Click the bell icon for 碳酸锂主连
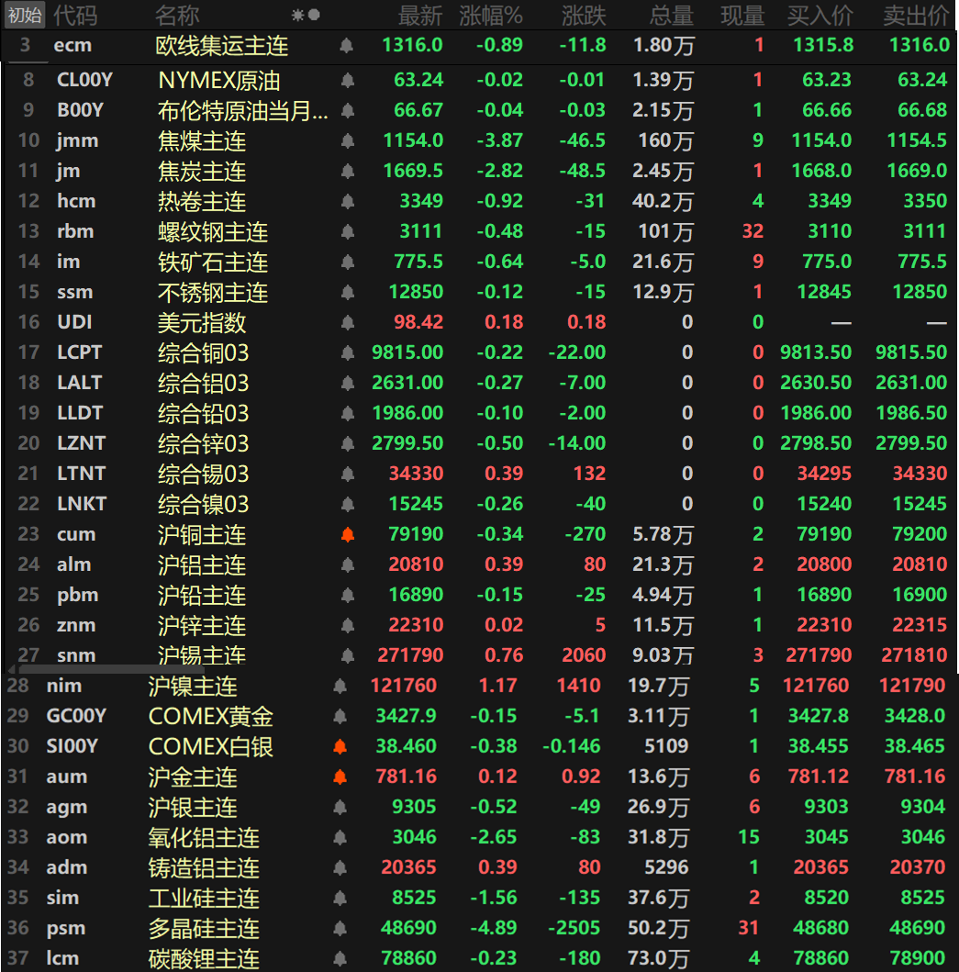 (340, 958)
